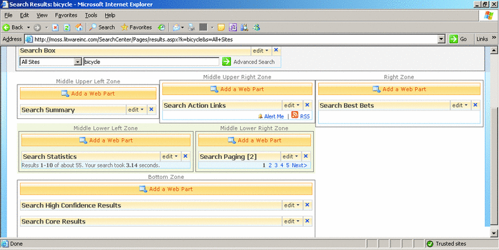The image size is (499, 250).
Task: Click the green search go icon
Action: tap(226, 62)
